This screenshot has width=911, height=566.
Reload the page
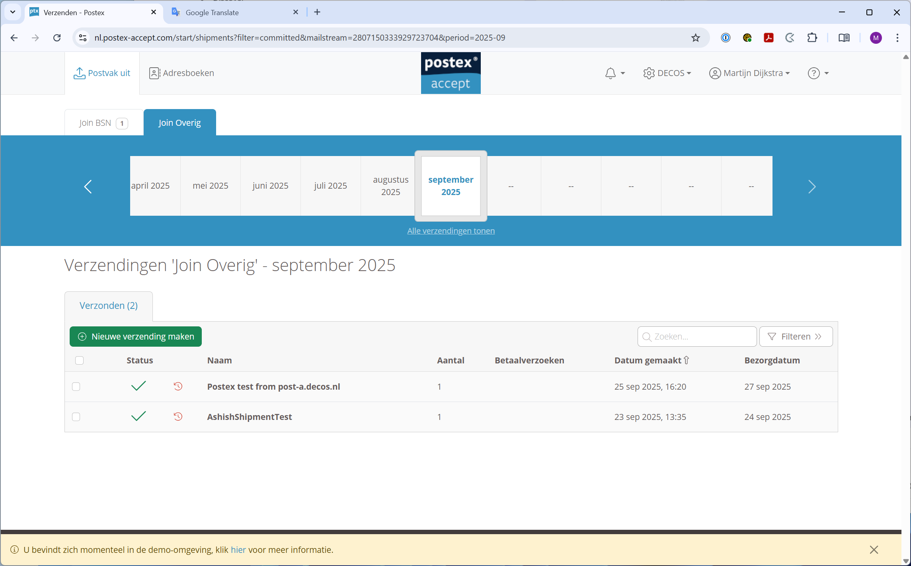(x=57, y=38)
